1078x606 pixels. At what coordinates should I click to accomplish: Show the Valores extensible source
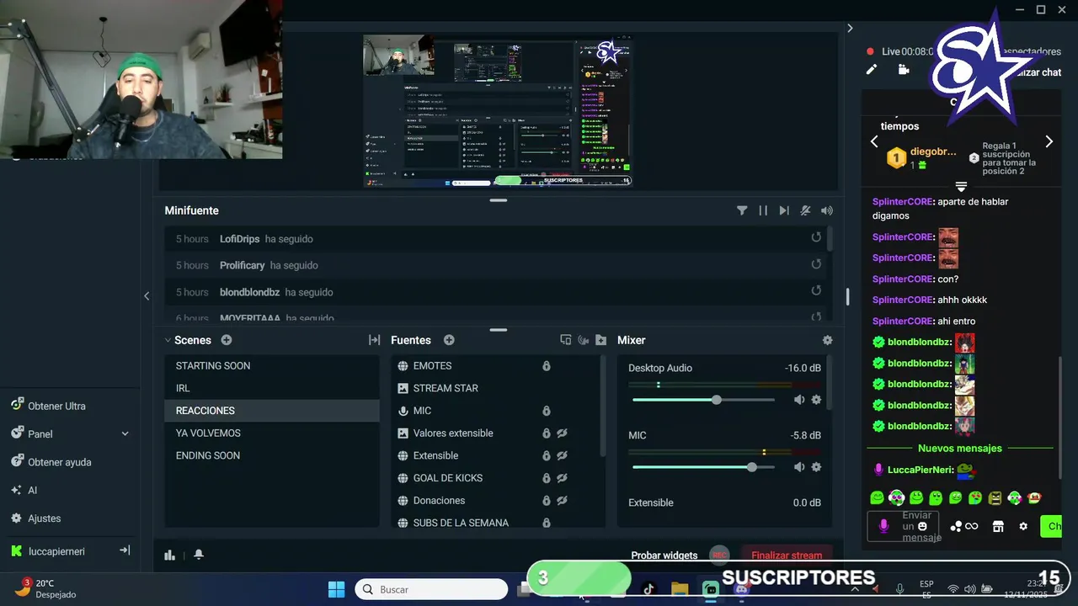[562, 433]
